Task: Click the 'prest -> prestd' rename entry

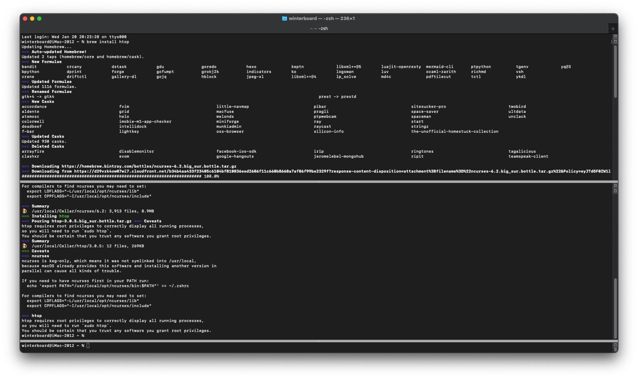Action: pos(337,96)
